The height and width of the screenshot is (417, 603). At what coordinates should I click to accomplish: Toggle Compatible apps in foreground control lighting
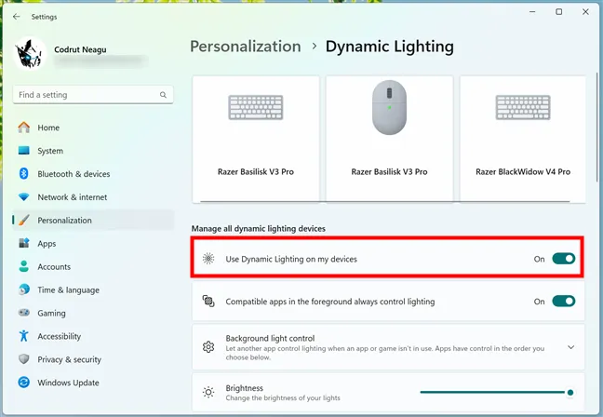(563, 302)
